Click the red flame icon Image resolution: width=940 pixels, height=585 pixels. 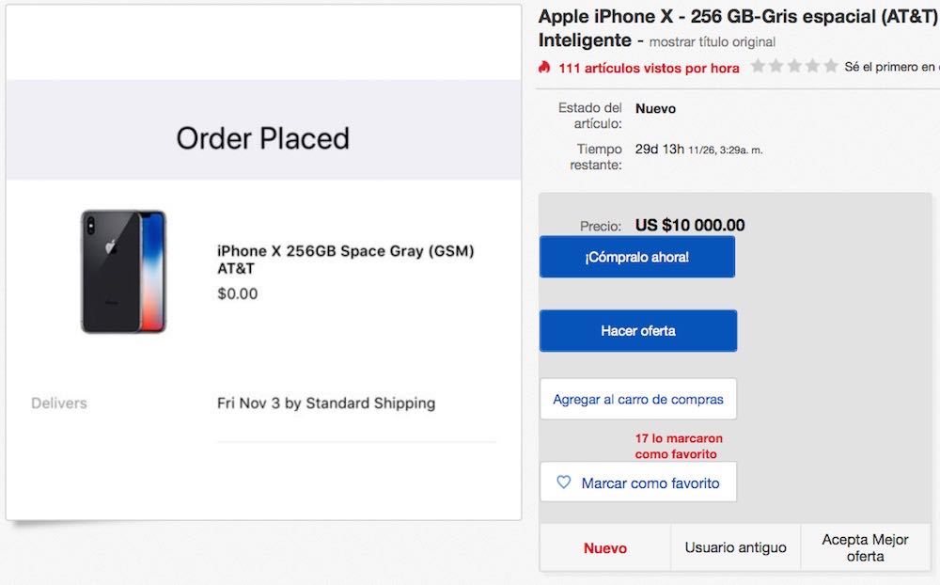click(544, 68)
